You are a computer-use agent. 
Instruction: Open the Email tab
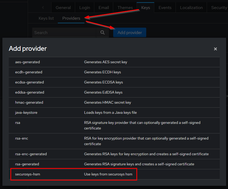[x=104, y=7]
